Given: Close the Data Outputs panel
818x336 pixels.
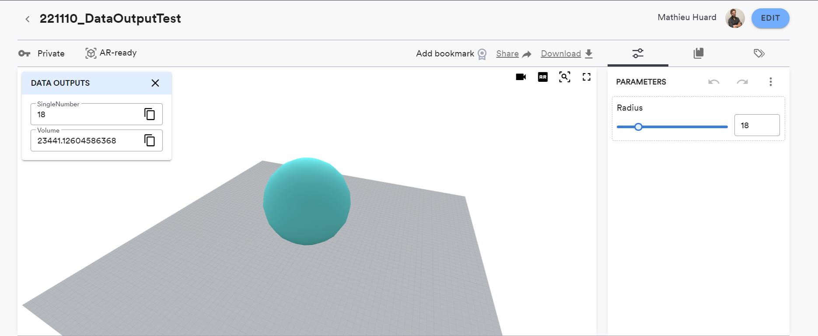Looking at the screenshot, I should point(155,83).
